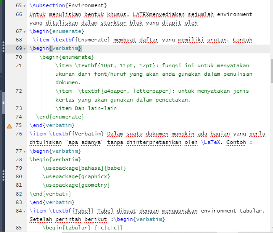Place cursor in \subsection{Environment}
Screen dimensions: 273x233
click(x=68, y=5)
